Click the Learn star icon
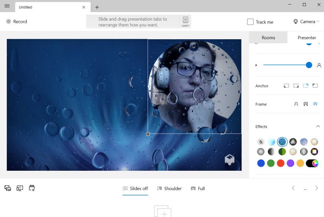Image resolution: width=324 pixels, height=217 pixels. click(x=185, y=19)
